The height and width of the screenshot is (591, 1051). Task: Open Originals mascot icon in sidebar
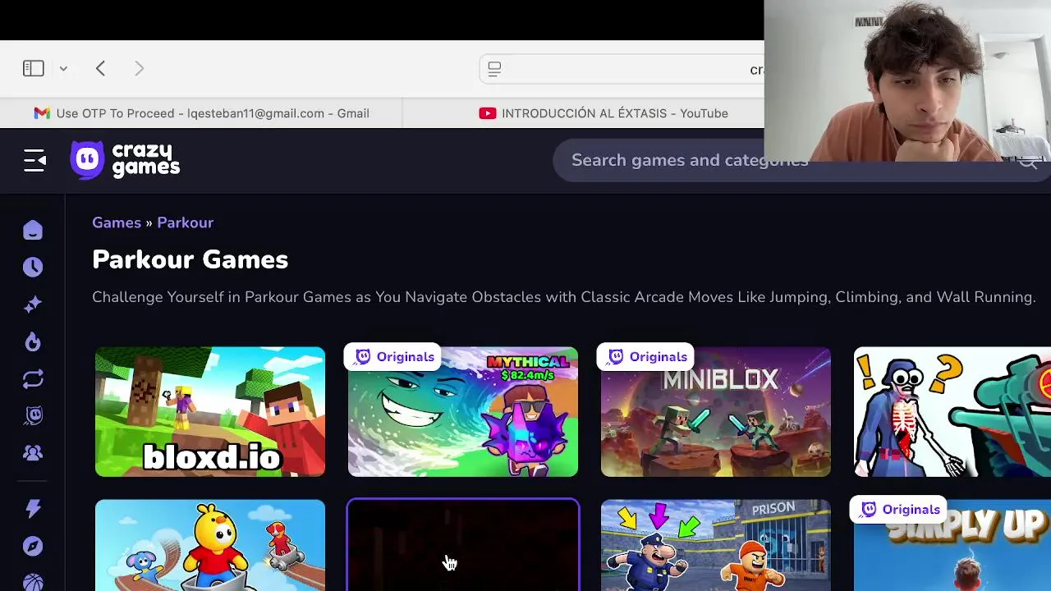(33, 416)
